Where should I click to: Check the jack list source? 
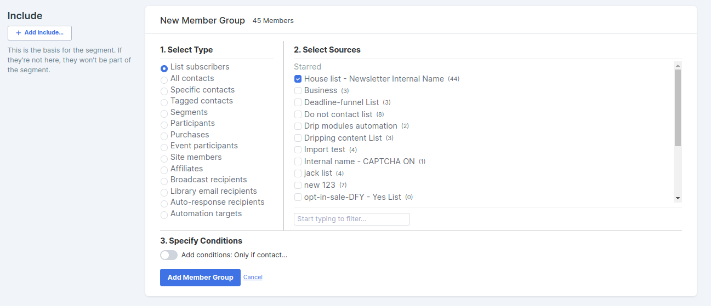click(298, 173)
